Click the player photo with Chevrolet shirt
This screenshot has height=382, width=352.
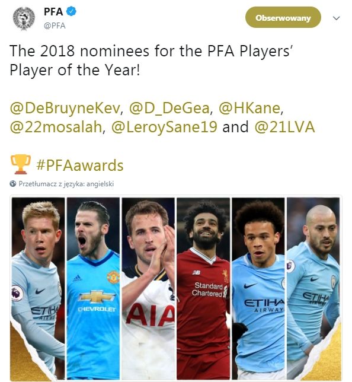[x=93, y=289]
